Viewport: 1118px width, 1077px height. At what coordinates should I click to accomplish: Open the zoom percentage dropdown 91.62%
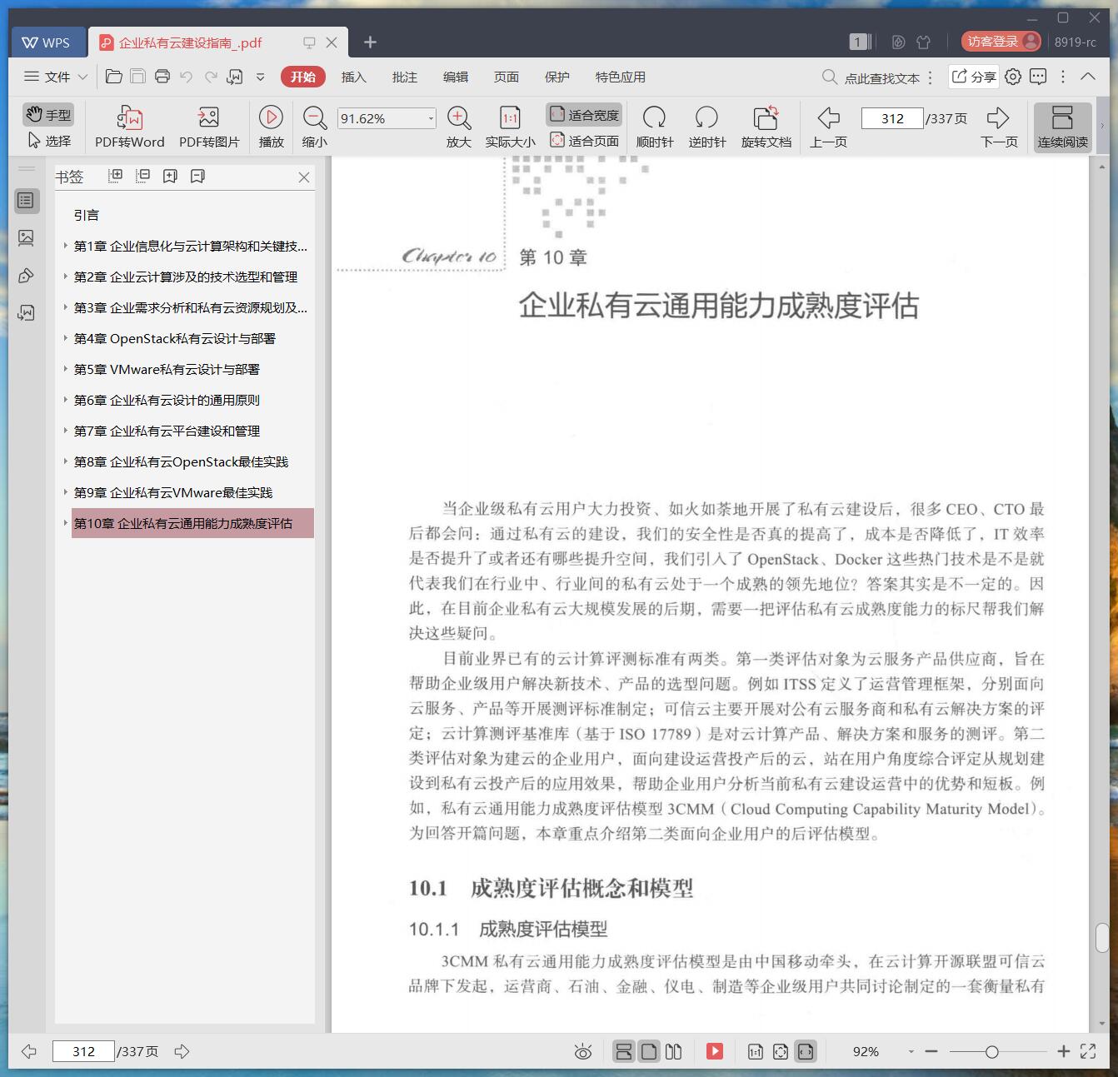coord(431,118)
